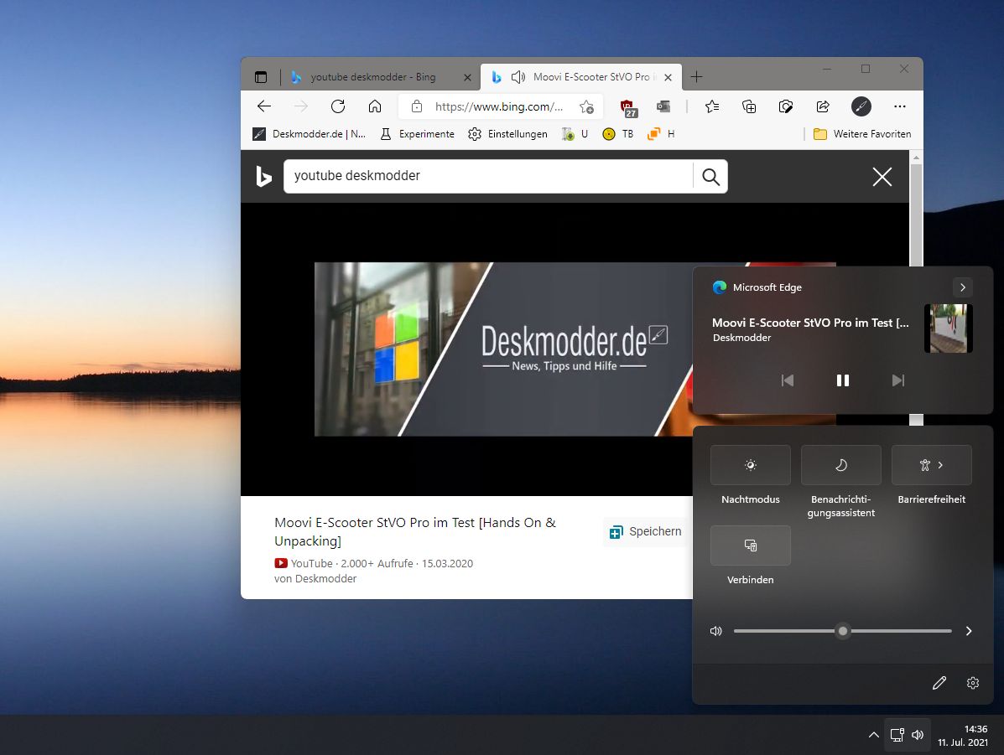Open the Edge profile avatar

click(861, 107)
